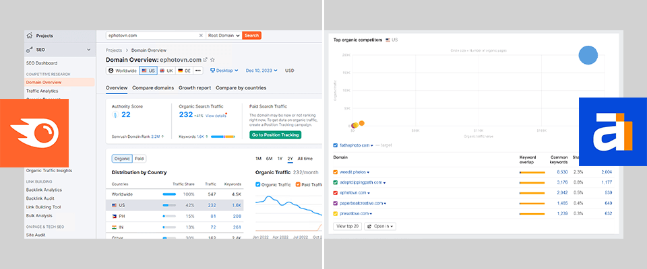Open the Open in dropdown
The width and height of the screenshot is (647, 269).
coord(380,226)
